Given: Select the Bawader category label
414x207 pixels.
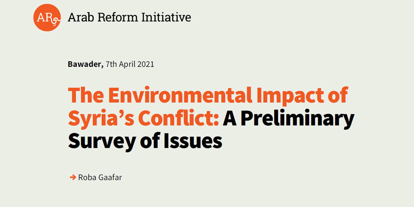Looking at the screenshot, I should pos(85,64).
